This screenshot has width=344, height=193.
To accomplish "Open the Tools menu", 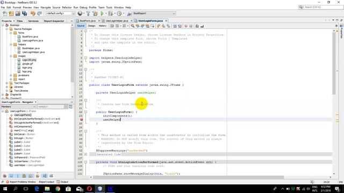I will pyautogui.click(x=109, y=8).
